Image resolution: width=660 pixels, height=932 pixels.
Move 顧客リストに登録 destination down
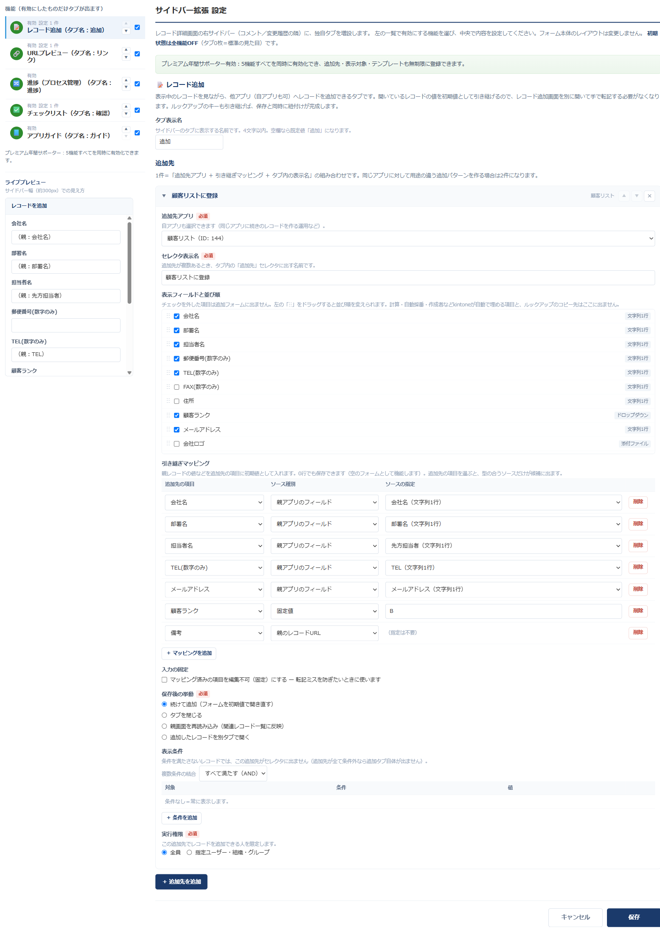click(x=637, y=196)
